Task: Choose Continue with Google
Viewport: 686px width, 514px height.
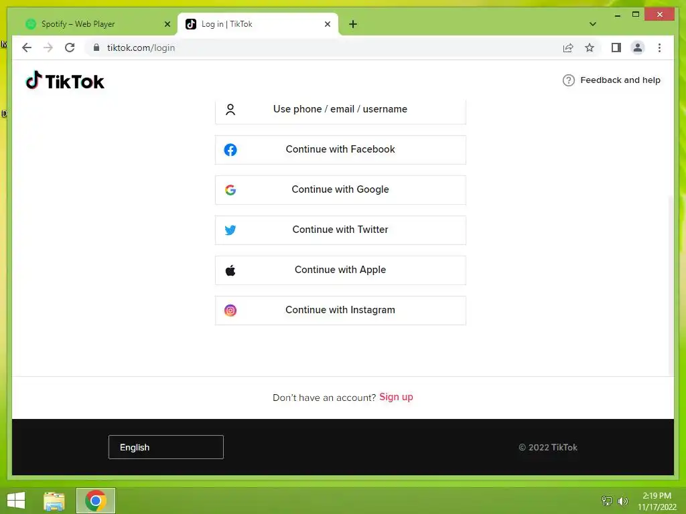Action: [x=340, y=189]
